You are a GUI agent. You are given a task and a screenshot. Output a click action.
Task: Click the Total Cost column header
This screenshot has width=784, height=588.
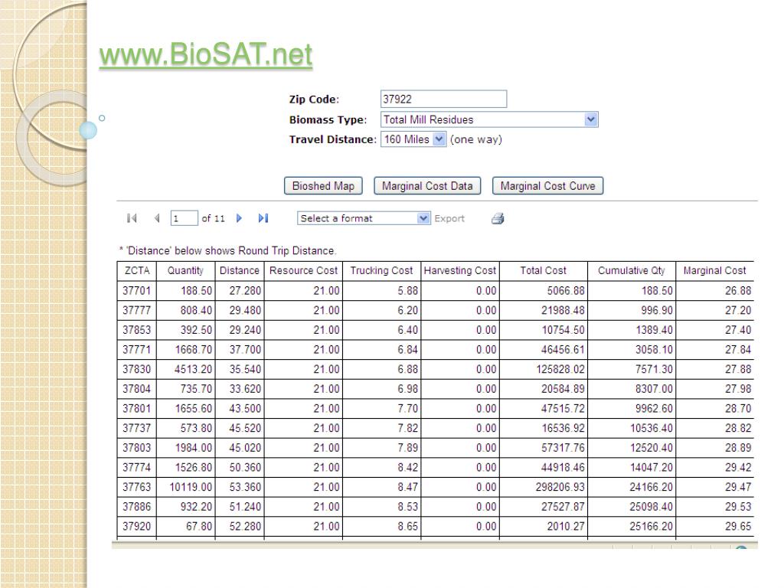544,270
